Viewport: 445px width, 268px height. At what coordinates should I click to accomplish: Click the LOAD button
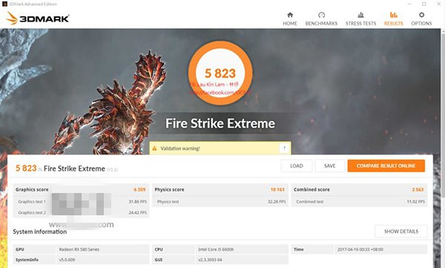pos(297,166)
